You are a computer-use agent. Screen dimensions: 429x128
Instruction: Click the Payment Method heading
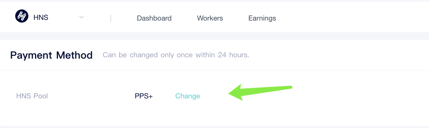click(x=51, y=55)
